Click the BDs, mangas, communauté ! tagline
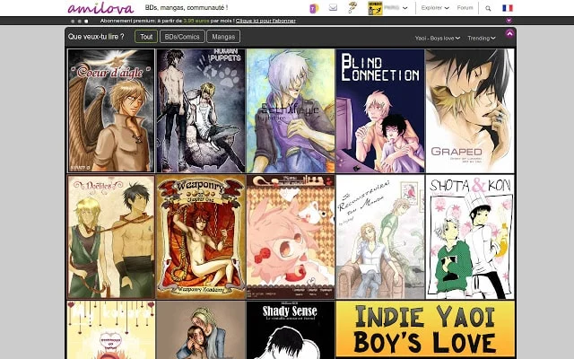 [x=187, y=7]
